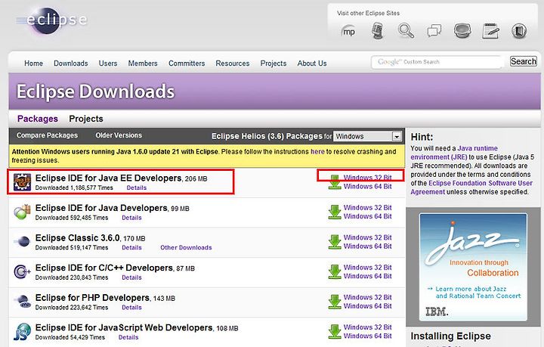This screenshot has width=544, height=347.
Task: Click the Eclipse Classic package icon
Action: pos(22,242)
